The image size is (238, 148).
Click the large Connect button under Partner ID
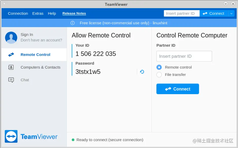178,89
